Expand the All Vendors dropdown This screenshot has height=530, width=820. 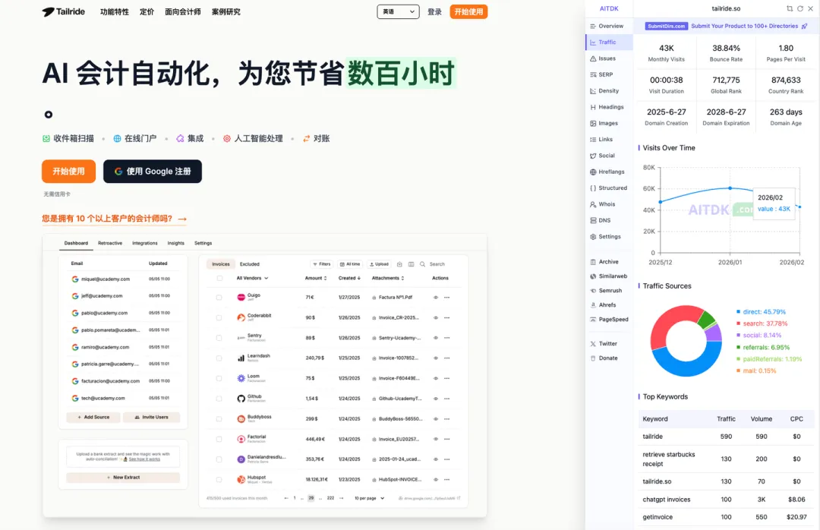(x=252, y=279)
